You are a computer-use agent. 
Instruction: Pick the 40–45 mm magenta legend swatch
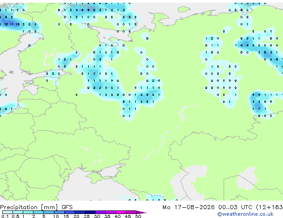click(121, 212)
